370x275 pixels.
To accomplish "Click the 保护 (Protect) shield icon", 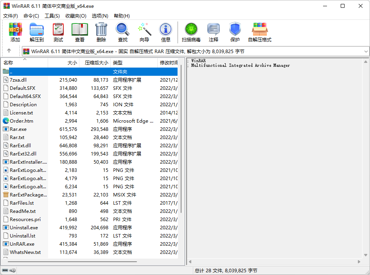I will [x=235, y=30].
